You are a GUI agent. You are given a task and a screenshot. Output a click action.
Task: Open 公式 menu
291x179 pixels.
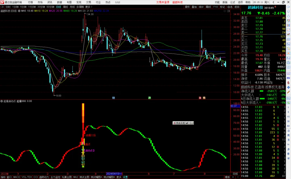(233, 2)
